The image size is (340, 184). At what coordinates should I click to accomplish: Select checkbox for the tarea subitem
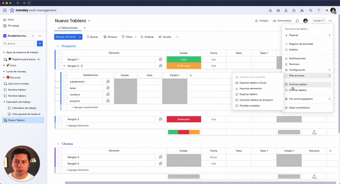(64, 88)
